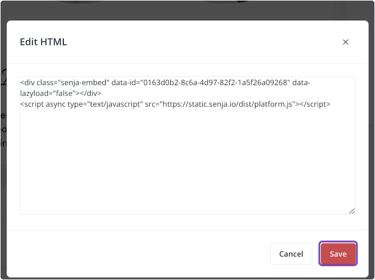The width and height of the screenshot is (375, 280).
Task: Click empty area of HTML code textarea
Action: (x=187, y=163)
